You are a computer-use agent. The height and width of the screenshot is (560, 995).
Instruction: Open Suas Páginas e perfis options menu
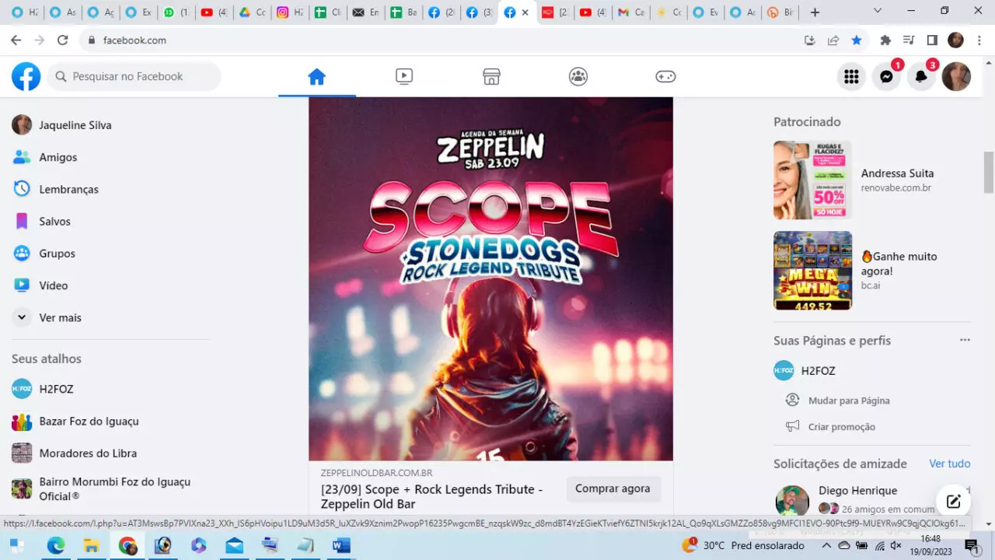965,340
